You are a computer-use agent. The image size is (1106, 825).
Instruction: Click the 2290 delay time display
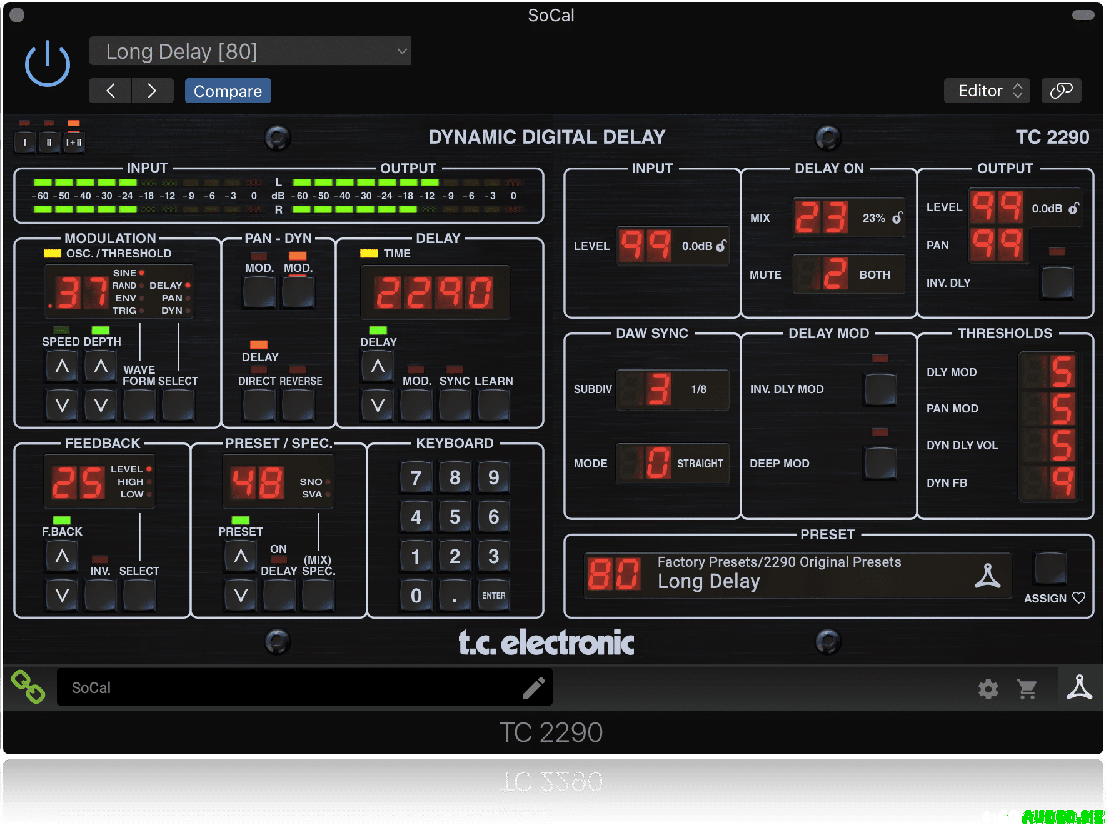pyautogui.click(x=435, y=293)
